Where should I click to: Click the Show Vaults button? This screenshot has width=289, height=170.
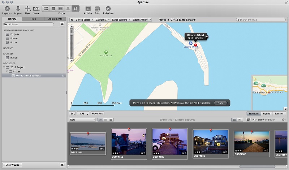[12, 165]
